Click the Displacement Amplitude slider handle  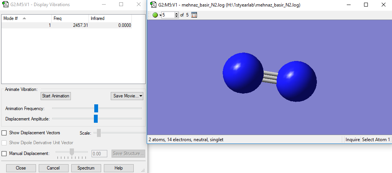tap(96, 119)
